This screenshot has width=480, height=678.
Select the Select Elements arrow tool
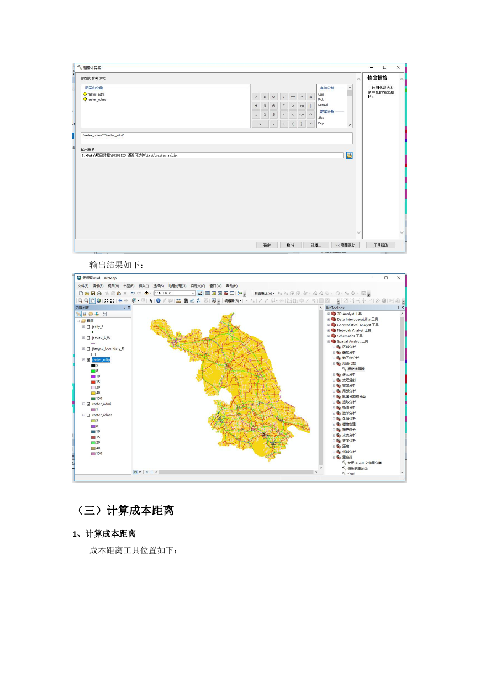pos(151,301)
